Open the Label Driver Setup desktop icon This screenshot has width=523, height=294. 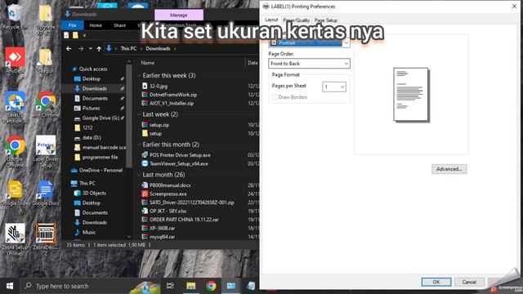click(46, 152)
